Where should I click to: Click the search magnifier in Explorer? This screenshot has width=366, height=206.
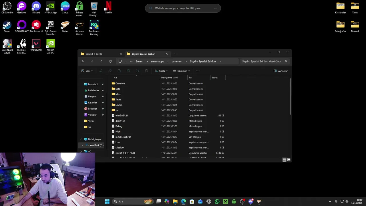coord(286,62)
